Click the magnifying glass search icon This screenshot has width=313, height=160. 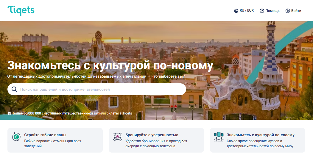point(14,89)
